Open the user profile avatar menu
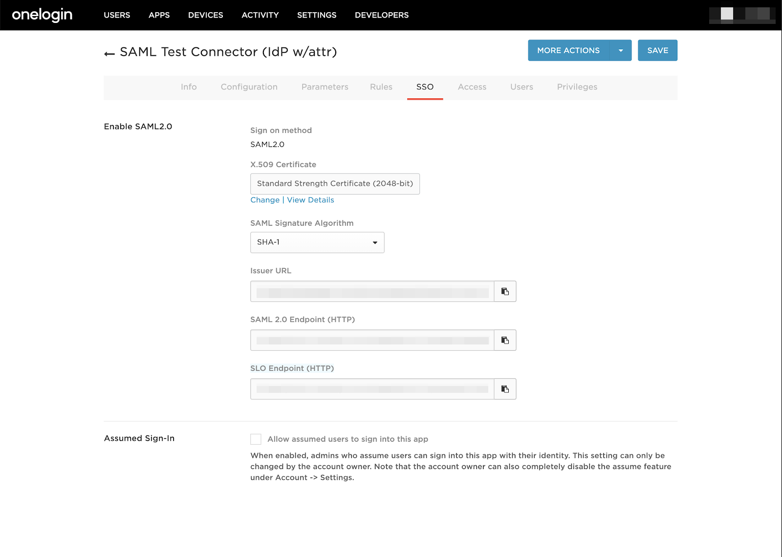The height and width of the screenshot is (557, 782). [741, 15]
